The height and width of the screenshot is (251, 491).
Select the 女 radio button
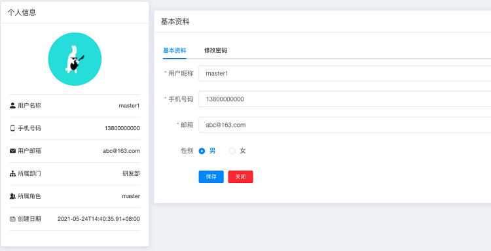pyautogui.click(x=232, y=151)
